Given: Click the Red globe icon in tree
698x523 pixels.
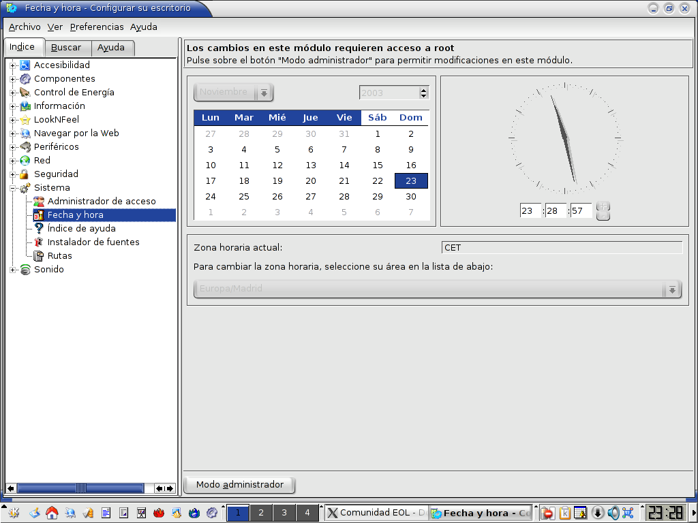Looking at the screenshot, I should tap(25, 161).
